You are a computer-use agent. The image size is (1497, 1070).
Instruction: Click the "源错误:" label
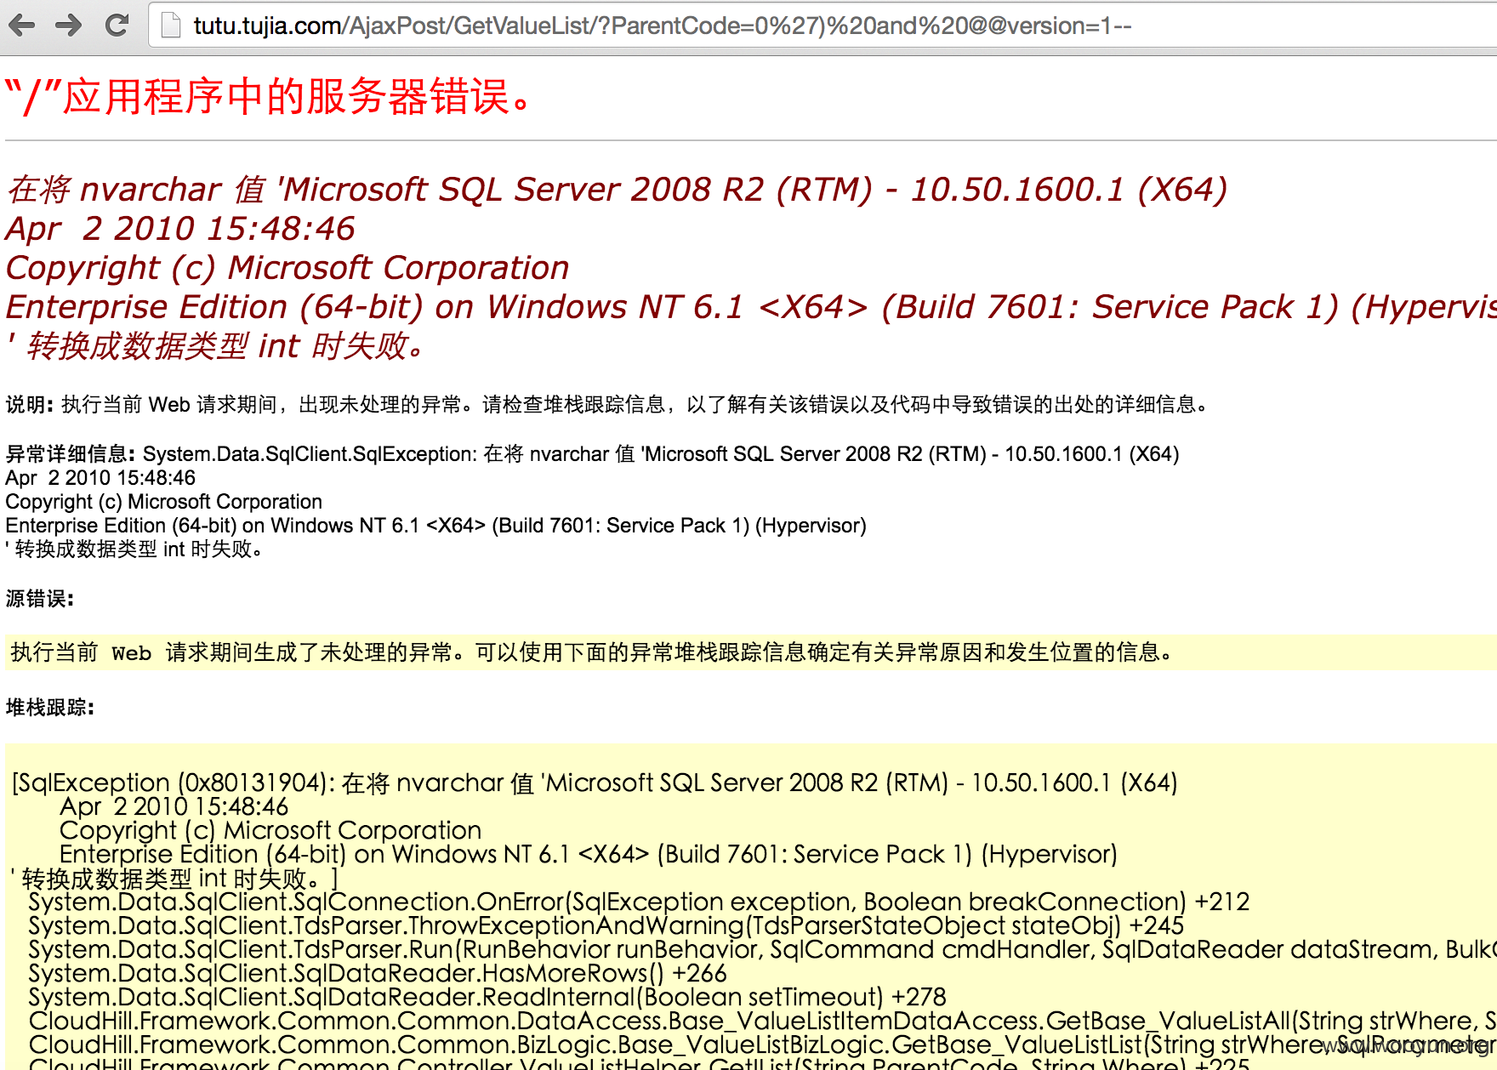click(x=40, y=599)
